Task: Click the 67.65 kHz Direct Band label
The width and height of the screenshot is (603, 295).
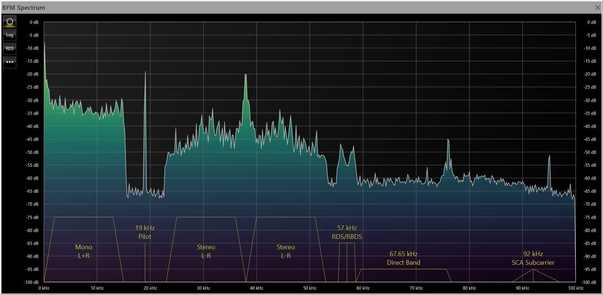Action: [x=404, y=258]
